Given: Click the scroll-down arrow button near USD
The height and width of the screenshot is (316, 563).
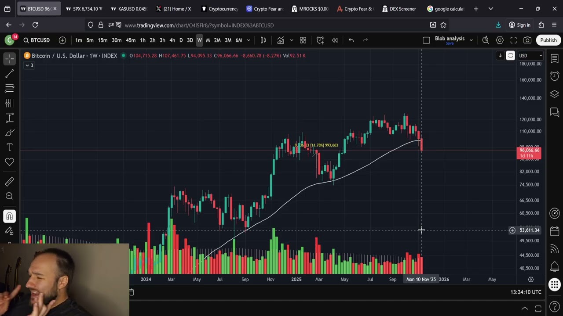Looking at the screenshot, I should point(500,56).
